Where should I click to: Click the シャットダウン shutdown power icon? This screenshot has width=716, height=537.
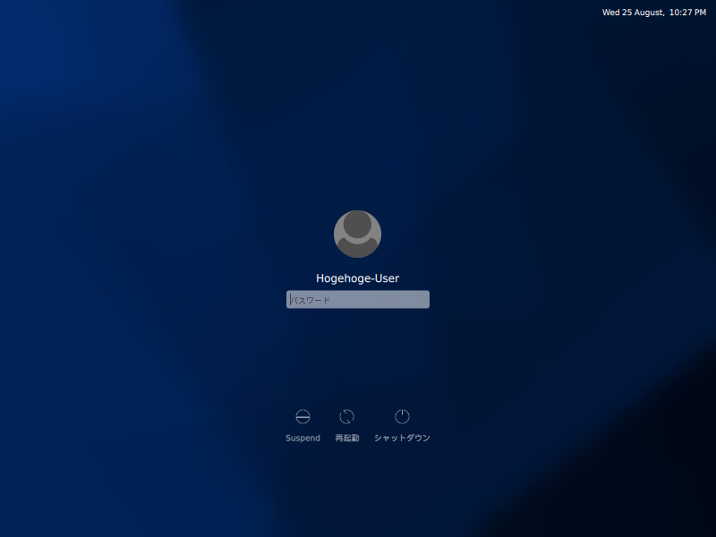coord(402,416)
